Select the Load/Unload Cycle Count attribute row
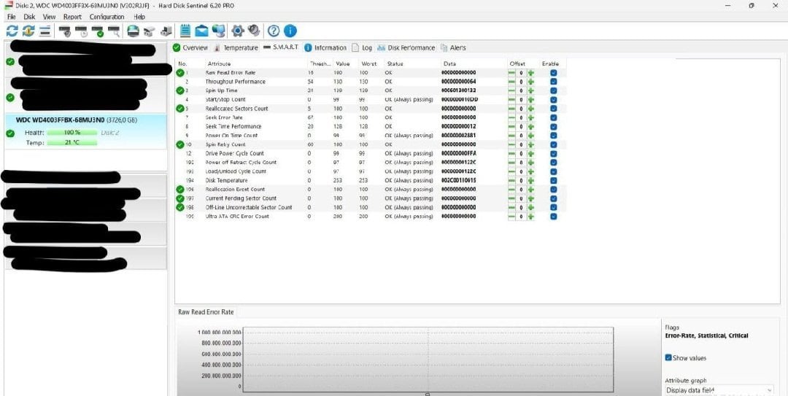This screenshot has width=788, height=396. pyautogui.click(x=369, y=171)
